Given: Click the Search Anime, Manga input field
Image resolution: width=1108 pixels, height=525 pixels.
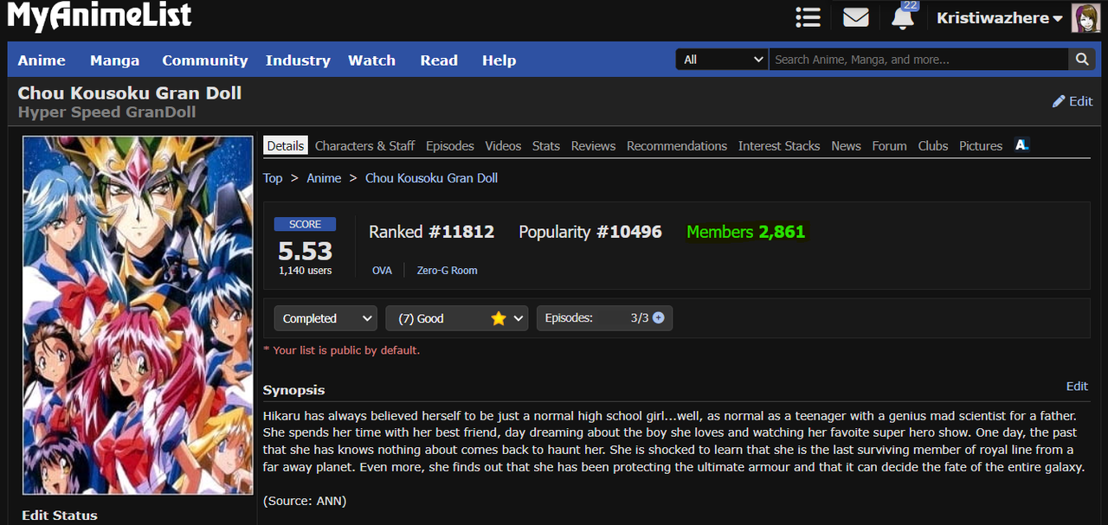Looking at the screenshot, I should point(918,59).
